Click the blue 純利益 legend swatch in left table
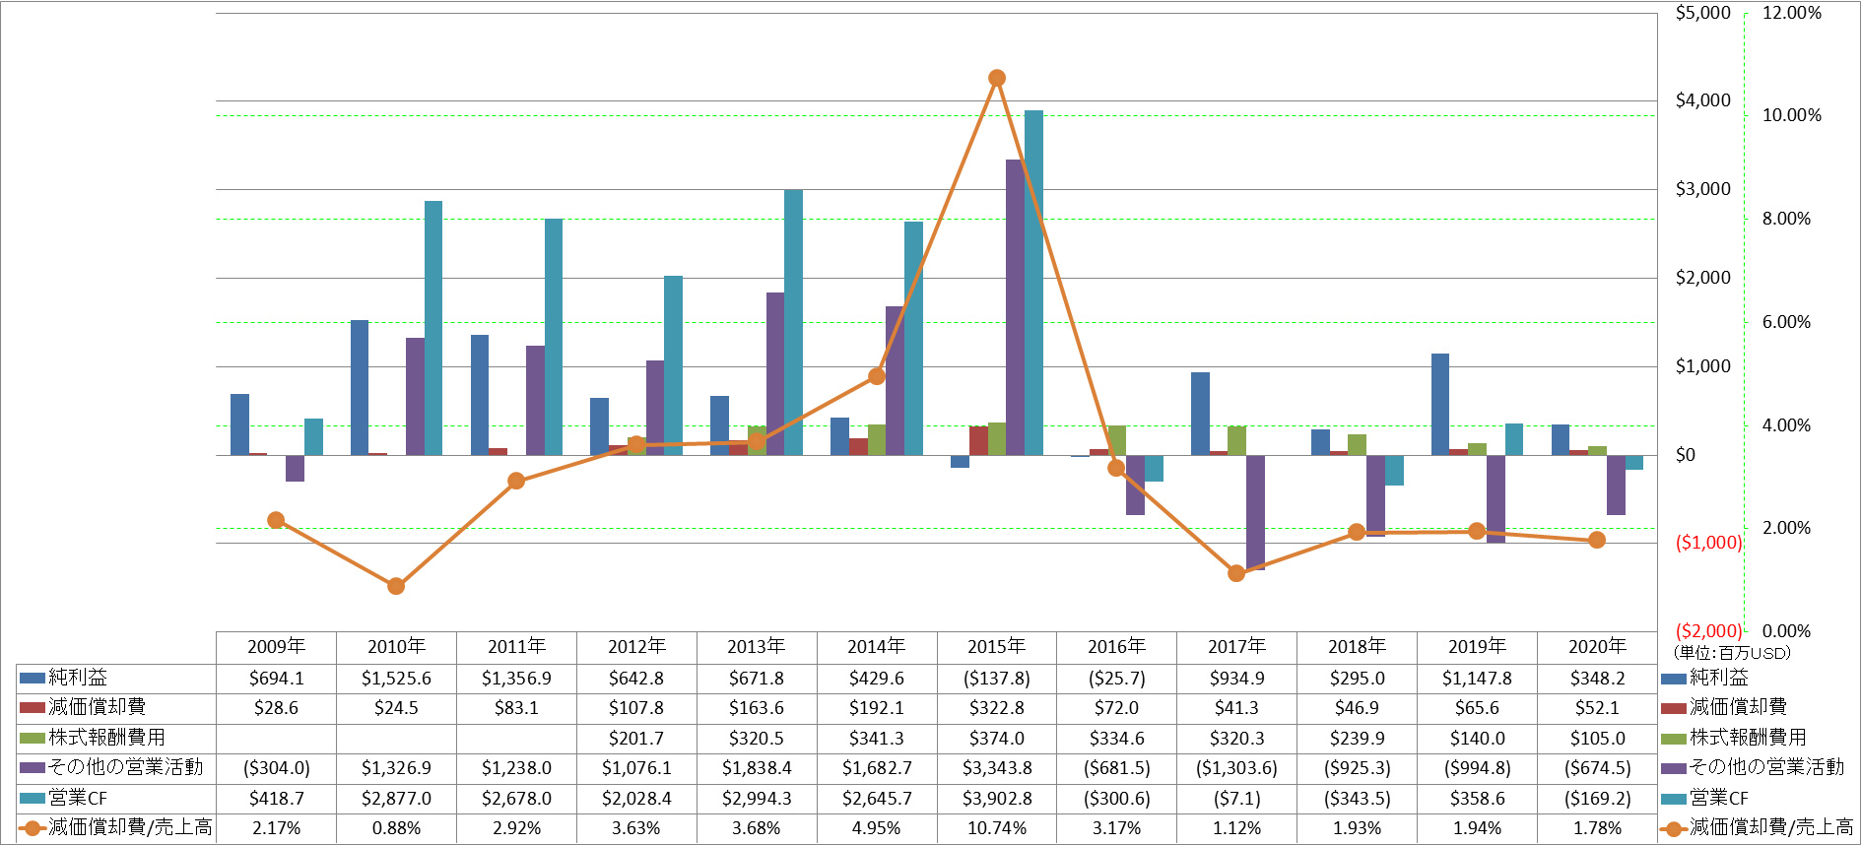This screenshot has height=845, width=1861. [33, 679]
